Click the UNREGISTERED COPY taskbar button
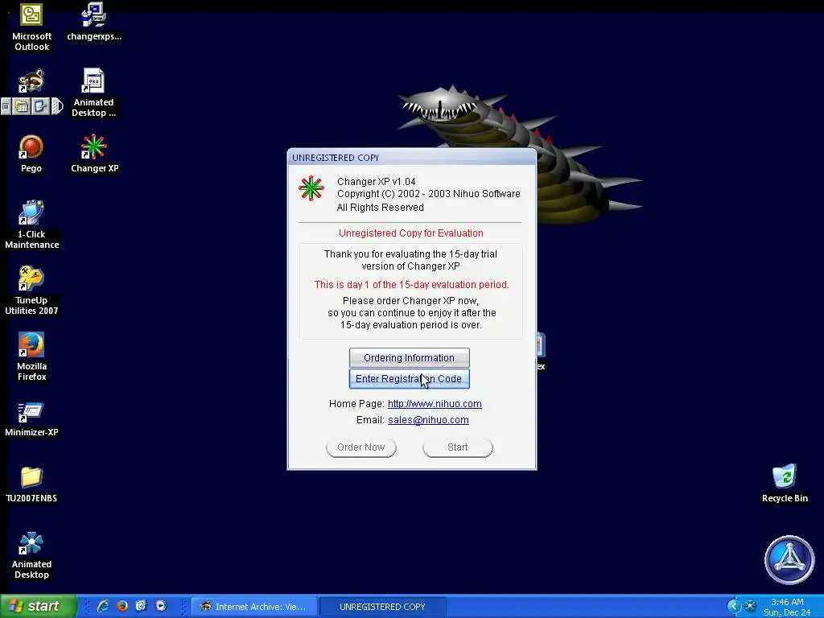The height and width of the screenshot is (618, 824). pos(382,607)
